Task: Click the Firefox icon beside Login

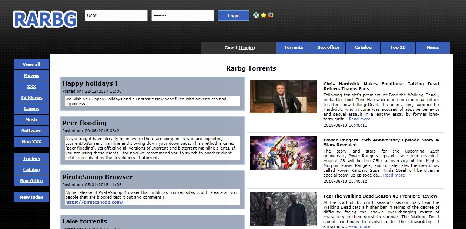Action: 271,15
